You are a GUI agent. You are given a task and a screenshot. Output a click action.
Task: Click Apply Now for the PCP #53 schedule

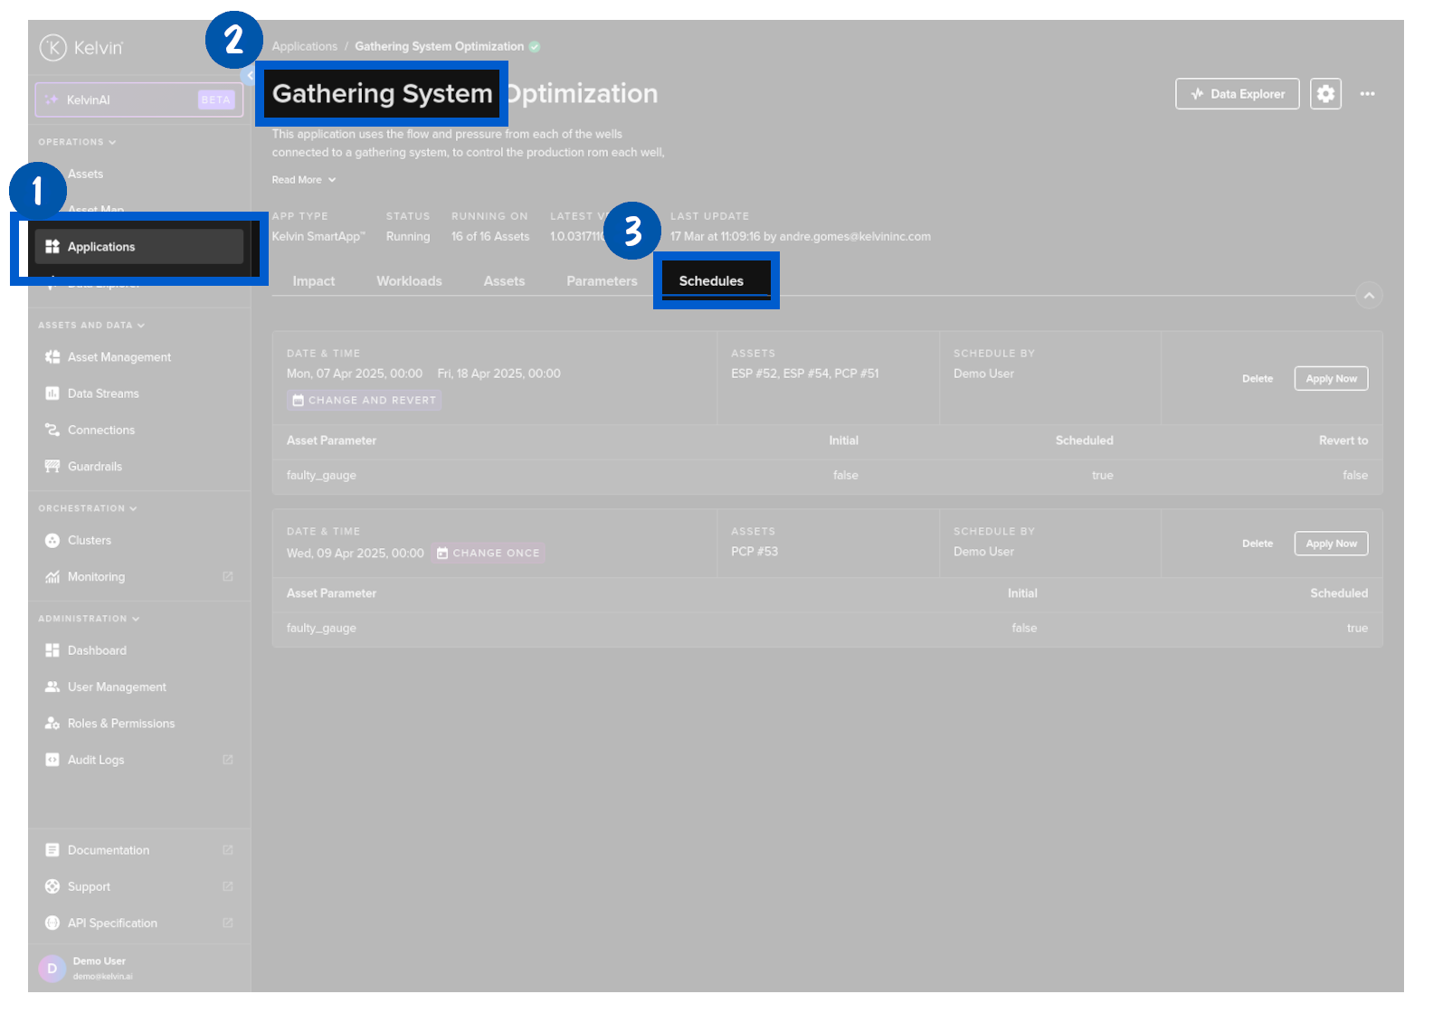click(x=1331, y=544)
